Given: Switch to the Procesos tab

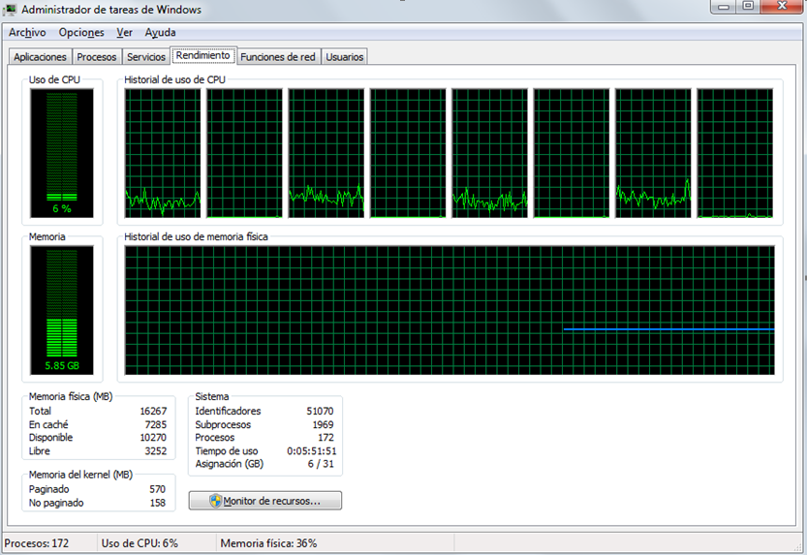Looking at the screenshot, I should [x=97, y=56].
